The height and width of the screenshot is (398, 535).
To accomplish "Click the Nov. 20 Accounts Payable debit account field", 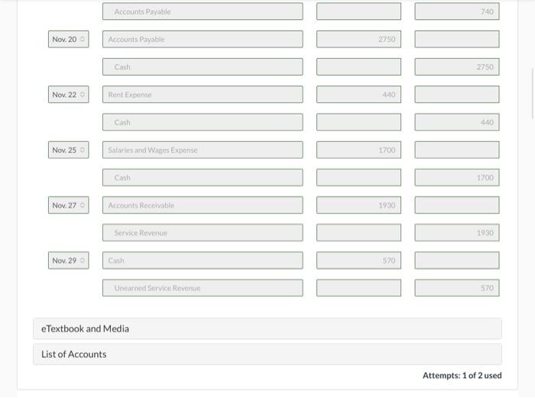I will click(x=203, y=39).
